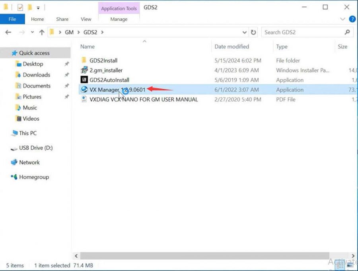The height and width of the screenshot is (271, 358).
Task: Select the 2.gm_installer Windows Installer package
Action: [105, 70]
